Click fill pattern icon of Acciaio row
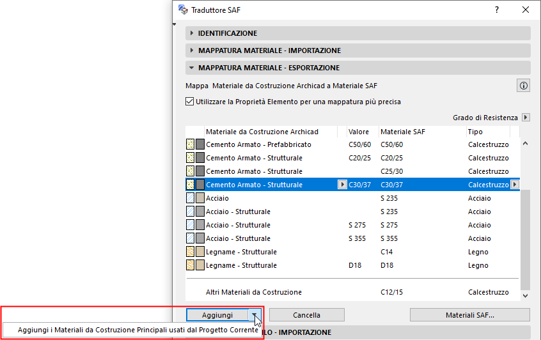The height and width of the screenshot is (340, 541). [190, 198]
